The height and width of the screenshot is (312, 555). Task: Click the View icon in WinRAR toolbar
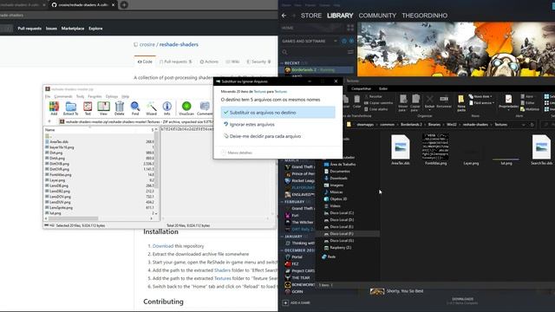click(103, 107)
